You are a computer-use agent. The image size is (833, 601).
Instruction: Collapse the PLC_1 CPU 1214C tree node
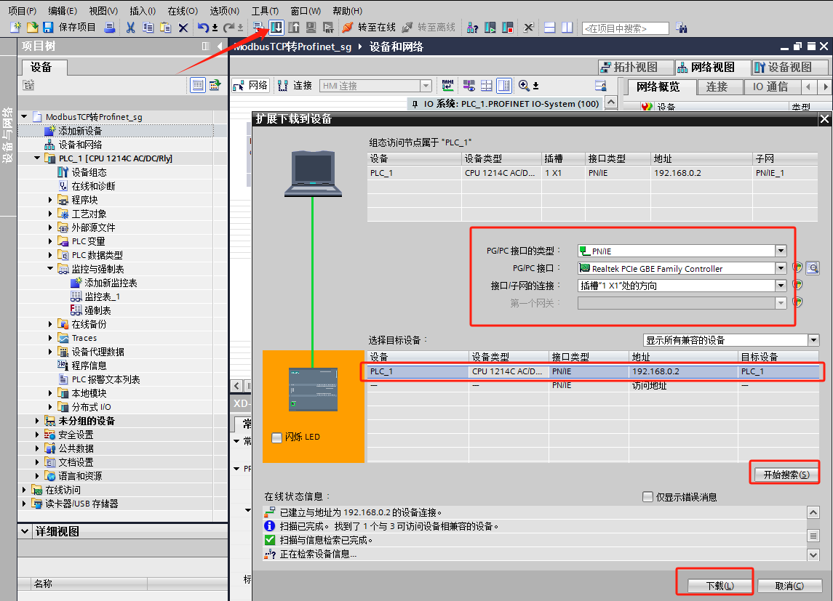point(37,158)
